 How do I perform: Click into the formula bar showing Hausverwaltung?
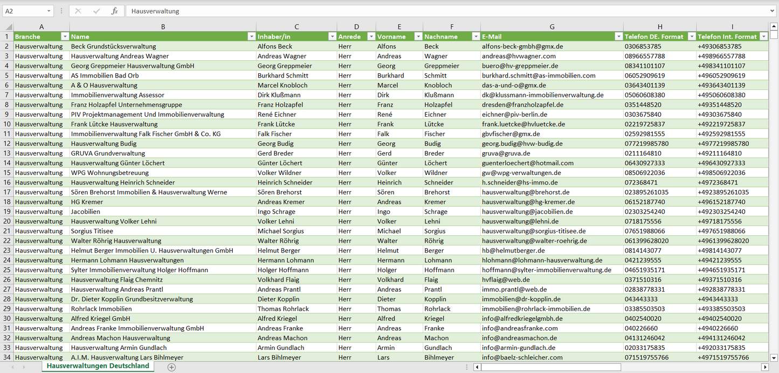(431, 11)
